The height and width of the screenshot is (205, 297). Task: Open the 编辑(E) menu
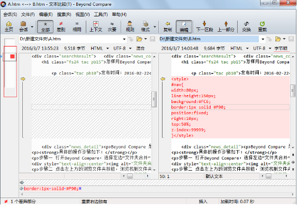(46, 14)
